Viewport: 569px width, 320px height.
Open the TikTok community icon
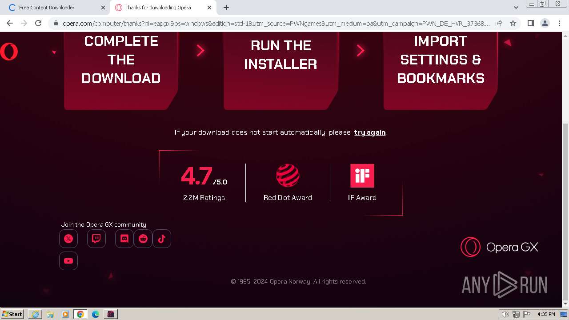pyautogui.click(x=162, y=239)
